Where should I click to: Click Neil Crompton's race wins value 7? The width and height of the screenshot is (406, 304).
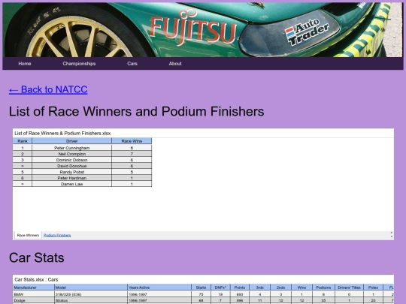point(132,154)
